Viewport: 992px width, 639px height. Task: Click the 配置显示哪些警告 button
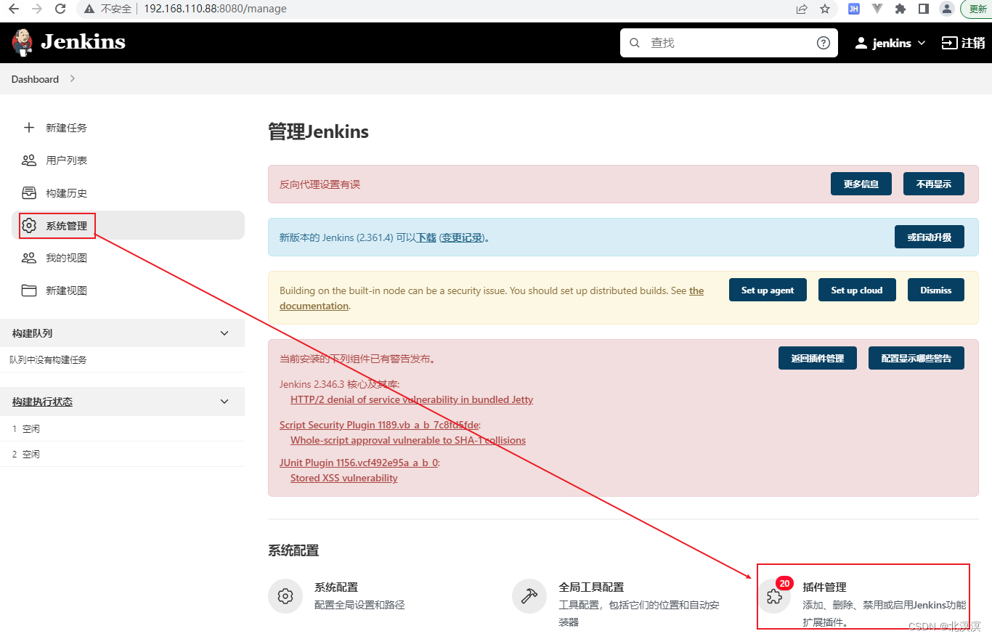pyautogui.click(x=916, y=358)
